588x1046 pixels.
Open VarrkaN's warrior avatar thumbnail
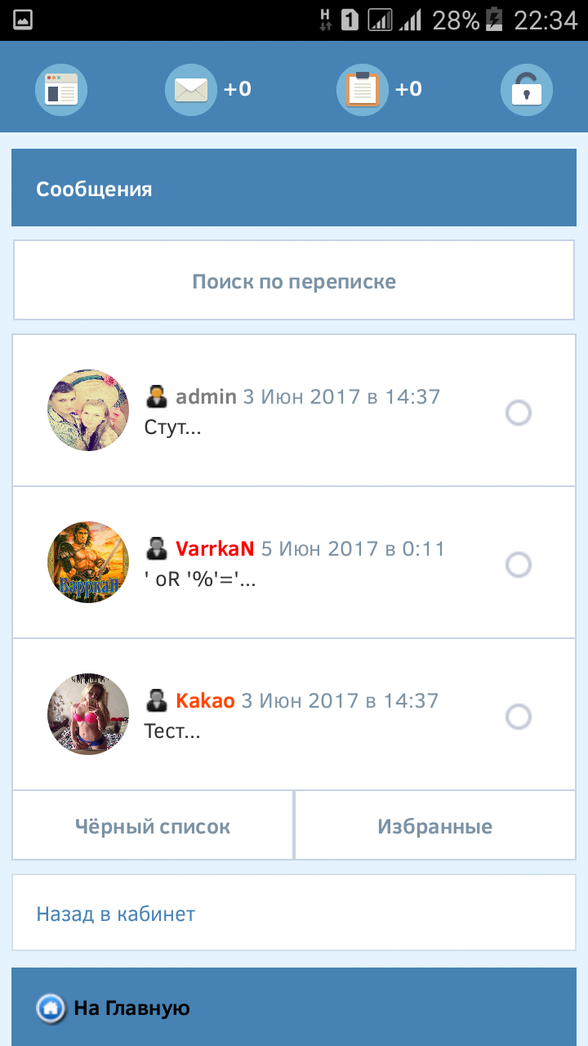pos(88,562)
